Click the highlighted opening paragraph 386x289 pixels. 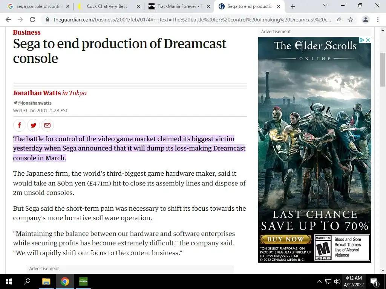click(129, 148)
